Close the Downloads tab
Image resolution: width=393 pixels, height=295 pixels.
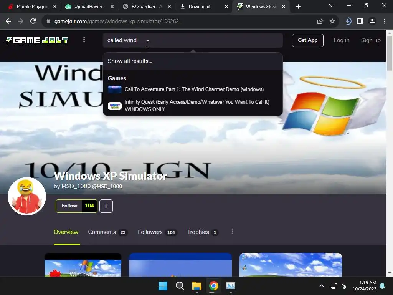pyautogui.click(x=226, y=7)
